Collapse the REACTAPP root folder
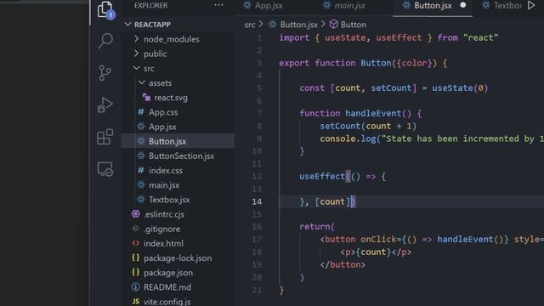Screen dimensions: 544x306 pyautogui.click(x=127, y=25)
